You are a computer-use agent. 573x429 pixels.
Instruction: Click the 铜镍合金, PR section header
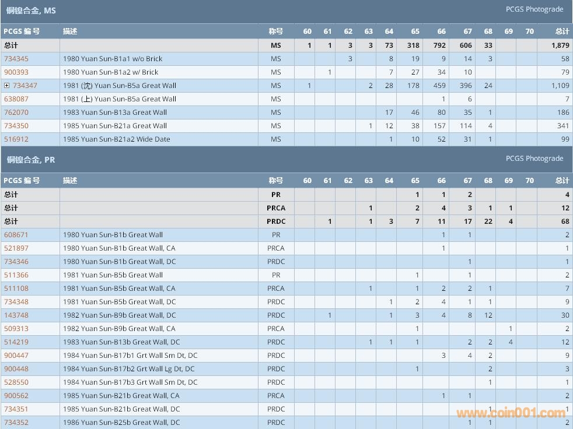point(31,160)
